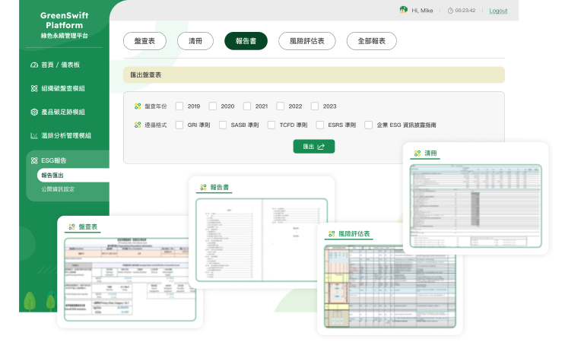Open the 盤查表 tab
The width and height of the screenshot is (565, 342).
coord(144,41)
